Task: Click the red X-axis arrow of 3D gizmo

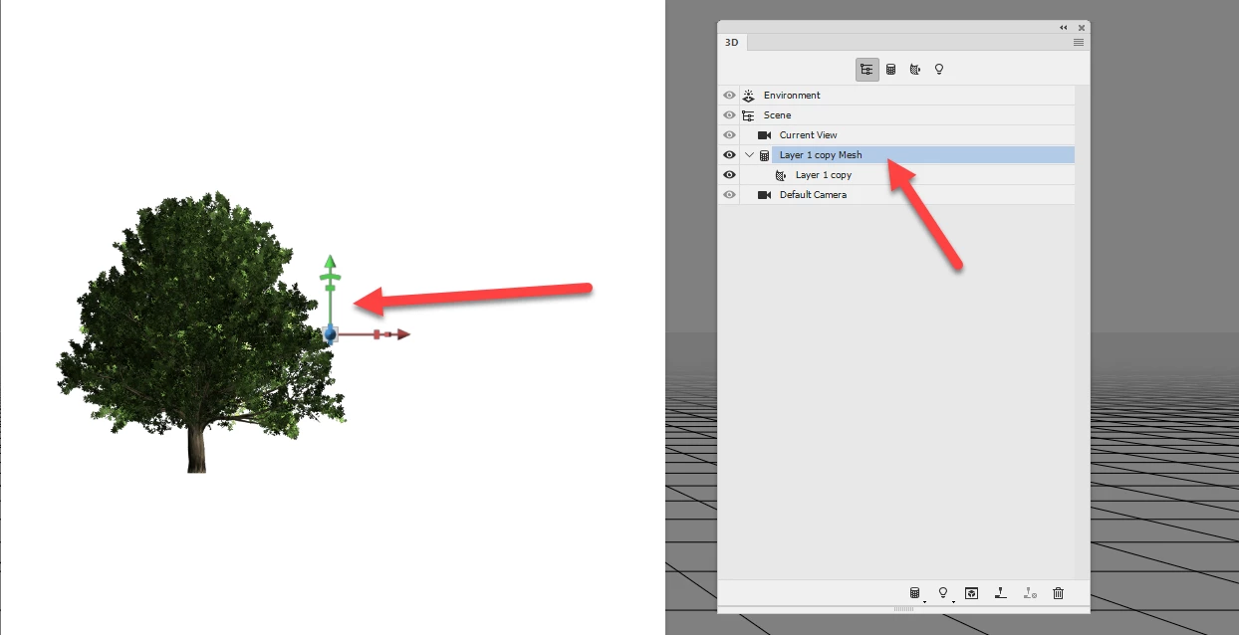Action: 402,334
